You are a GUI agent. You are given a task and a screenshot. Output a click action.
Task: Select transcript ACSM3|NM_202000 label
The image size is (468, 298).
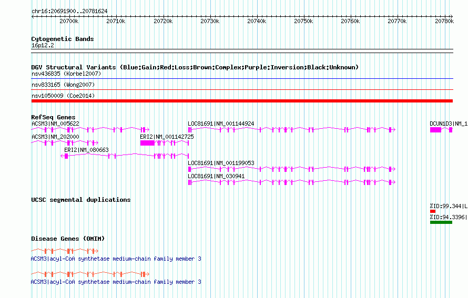[56, 137]
